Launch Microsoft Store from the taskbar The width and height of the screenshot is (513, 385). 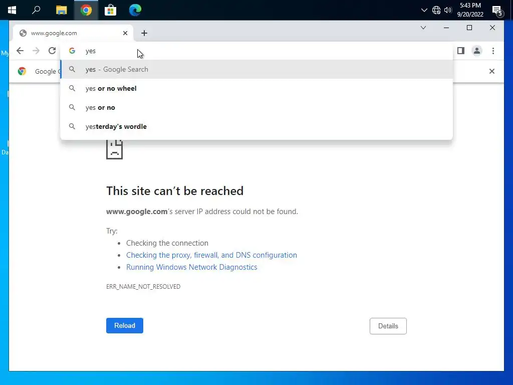[111, 10]
